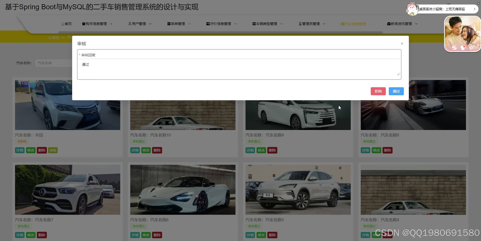
Task: Click the shopping cart icon on 购买信息管理
Action: pyautogui.click(x=84, y=23)
